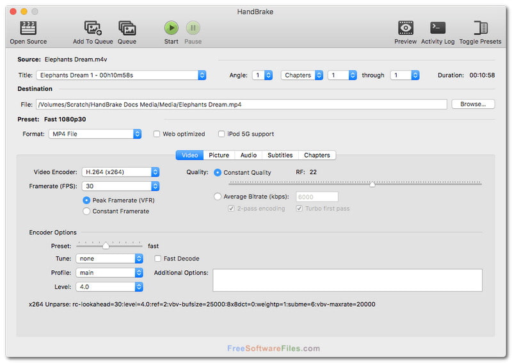Open the Queue window icon

click(127, 28)
